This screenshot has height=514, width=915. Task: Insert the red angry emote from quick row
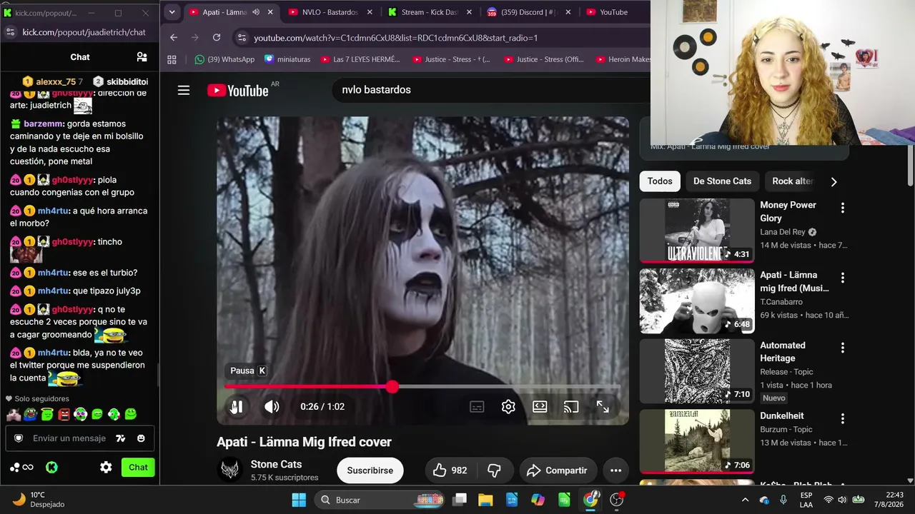click(x=64, y=414)
